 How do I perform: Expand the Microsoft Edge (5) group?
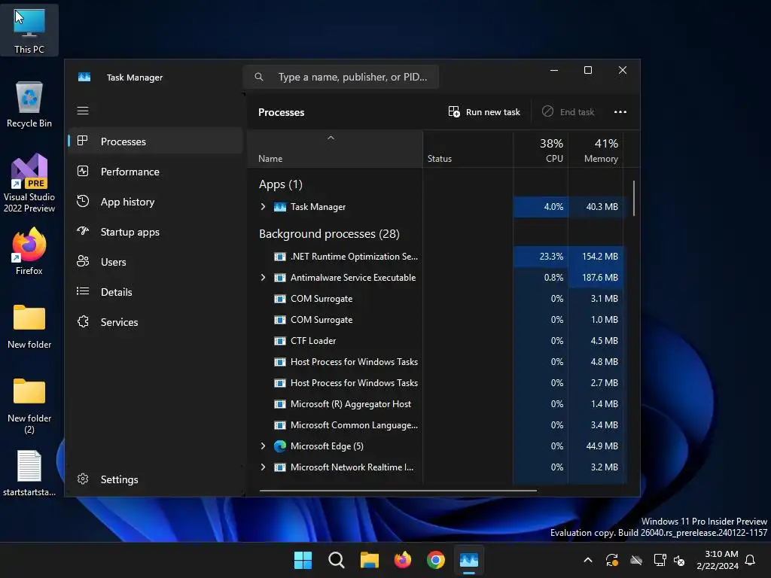point(263,446)
